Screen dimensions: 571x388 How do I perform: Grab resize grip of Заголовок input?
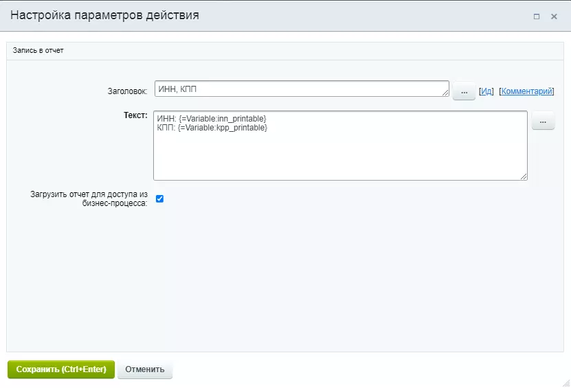446,93
